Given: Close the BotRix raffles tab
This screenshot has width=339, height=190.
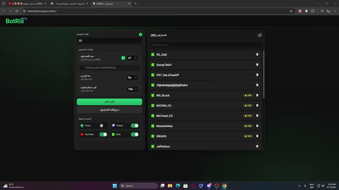Looking at the screenshot, I should (x=129, y=4).
